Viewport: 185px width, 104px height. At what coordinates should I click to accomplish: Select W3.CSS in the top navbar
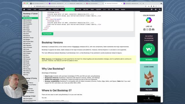[x=86, y=10]
